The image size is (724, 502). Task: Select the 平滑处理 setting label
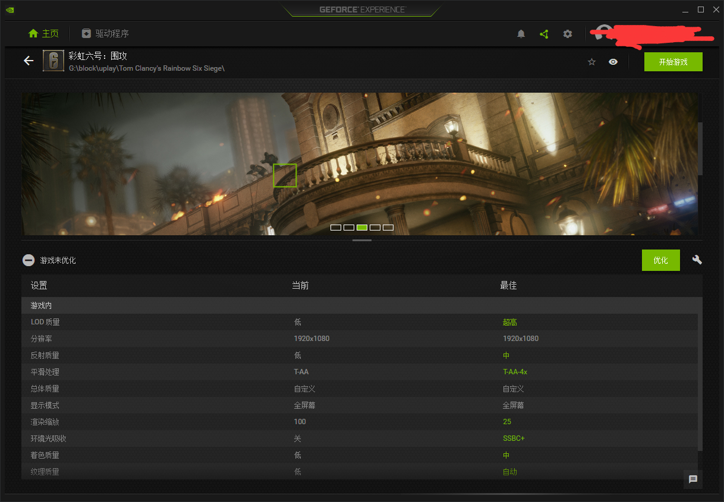45,372
